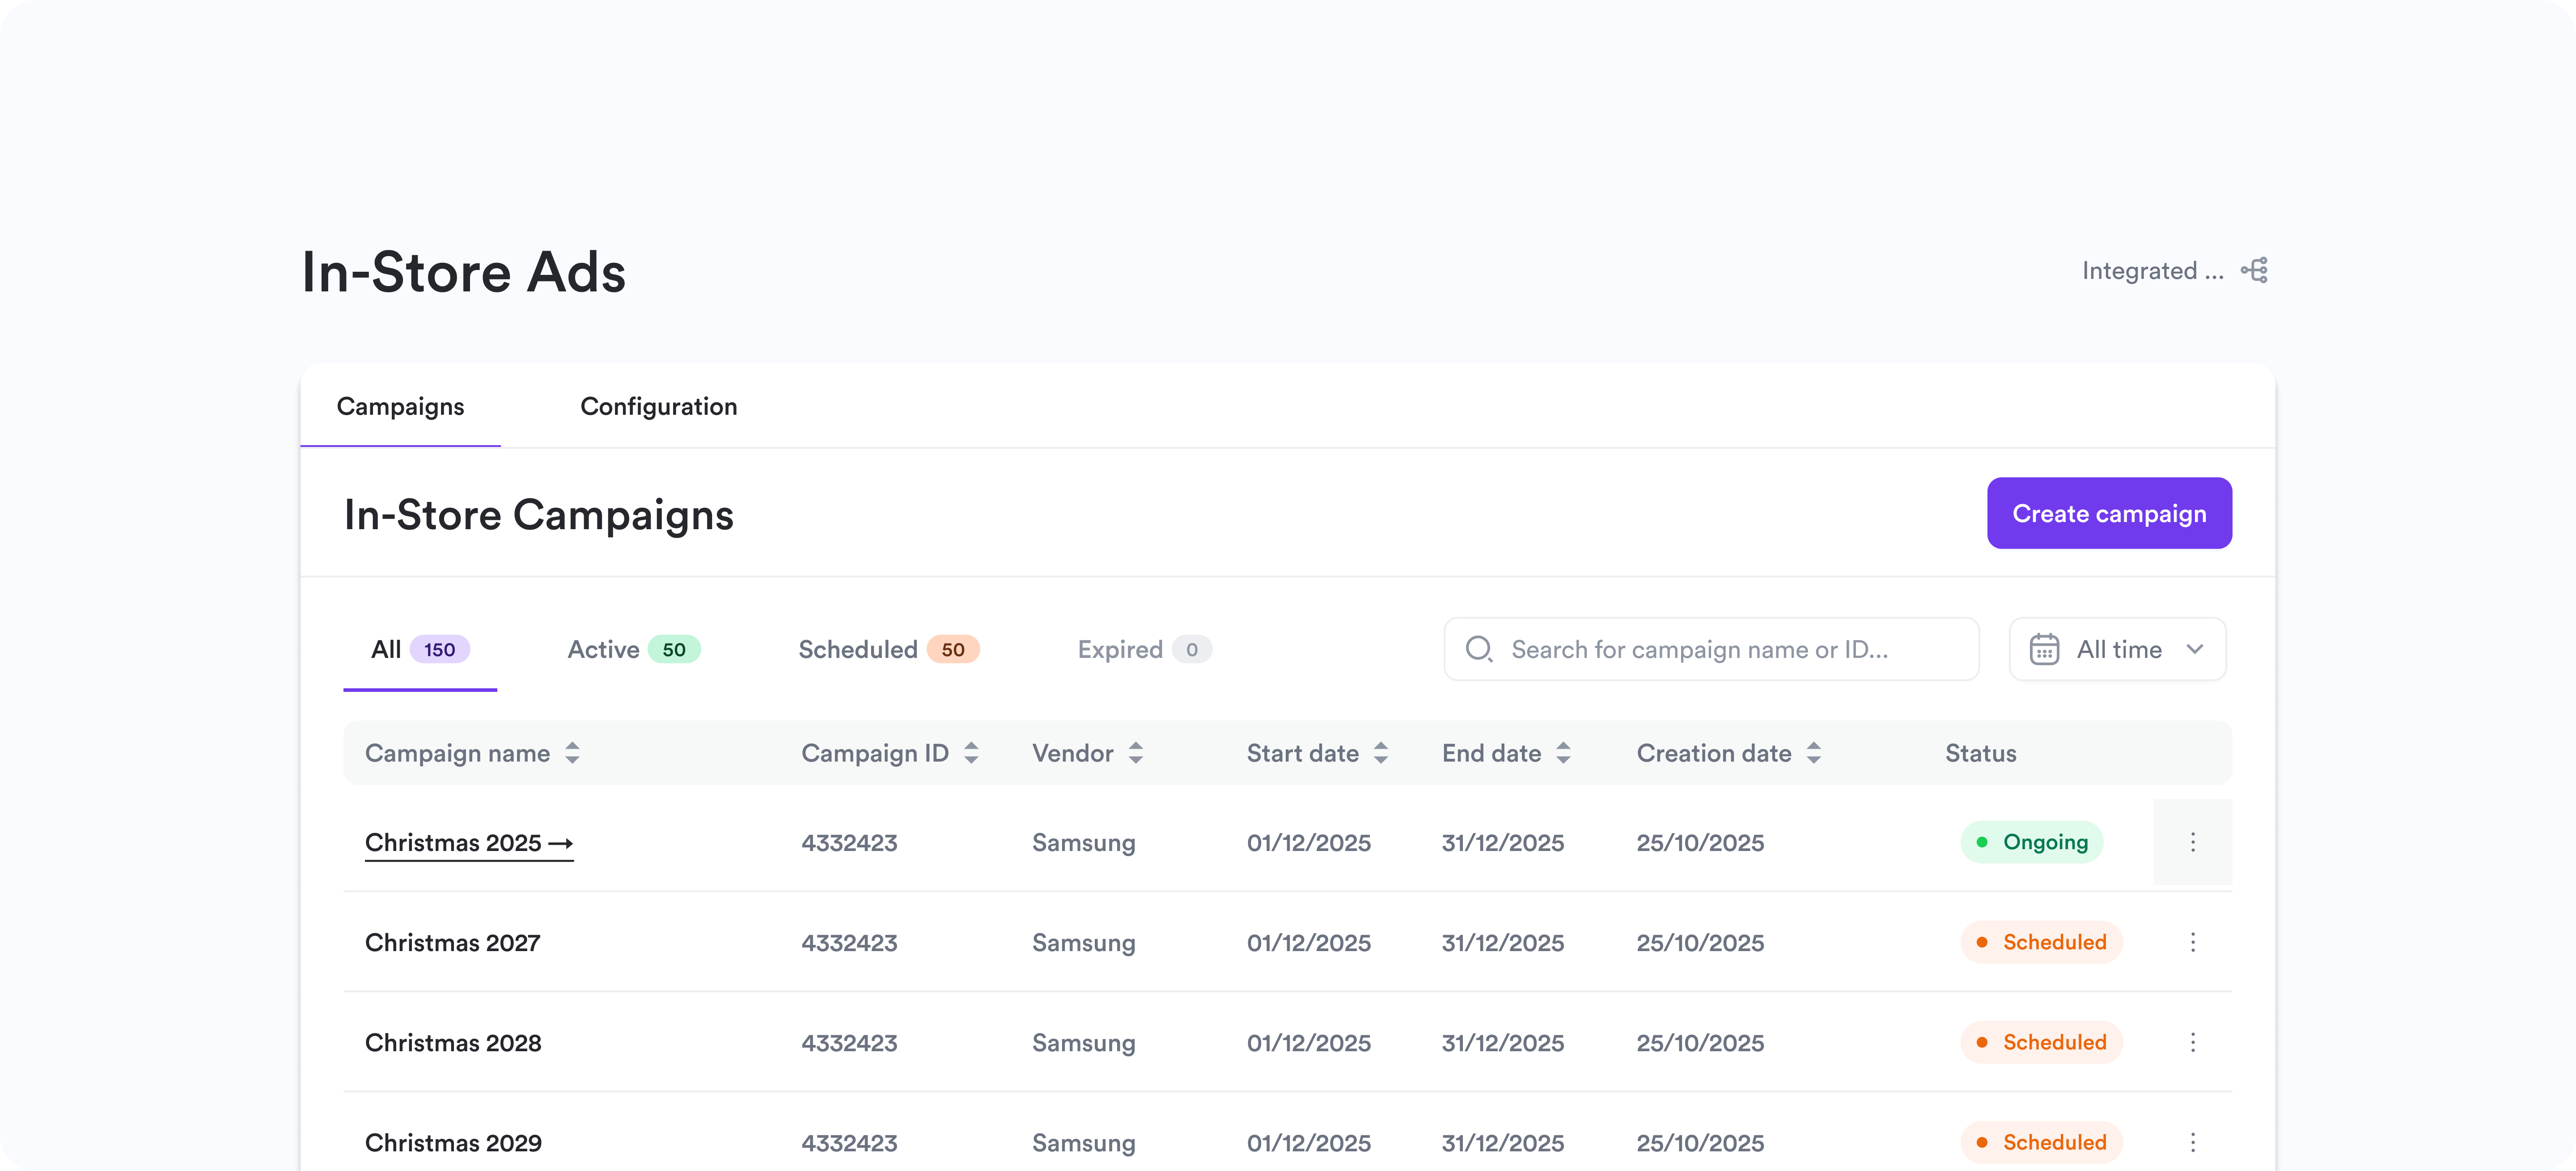Viewport: 2576px width, 1171px height.
Task: Switch to the Configuration tab
Action: point(658,407)
